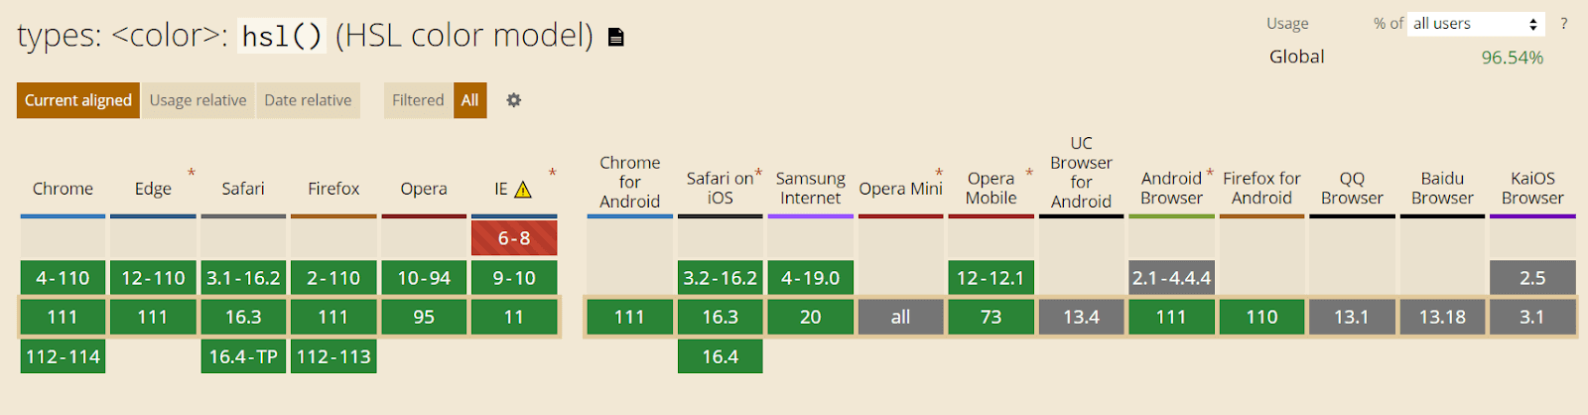The width and height of the screenshot is (1588, 415).
Task: Click the Safari 16.4-TP version cell
Action: (243, 356)
